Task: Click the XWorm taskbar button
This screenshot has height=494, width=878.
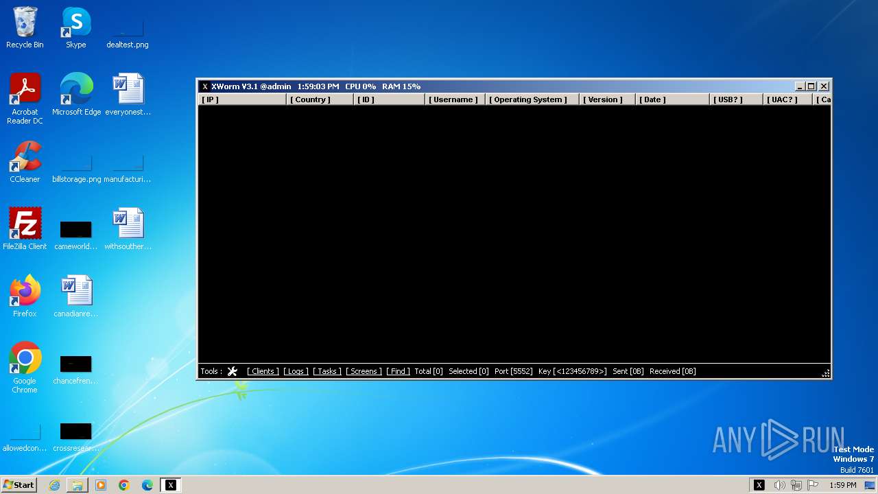Action: pos(171,485)
